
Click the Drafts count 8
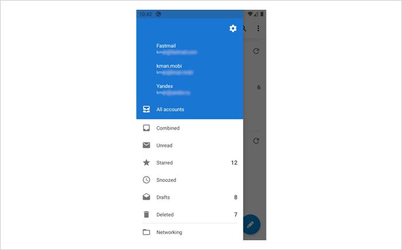235,197
